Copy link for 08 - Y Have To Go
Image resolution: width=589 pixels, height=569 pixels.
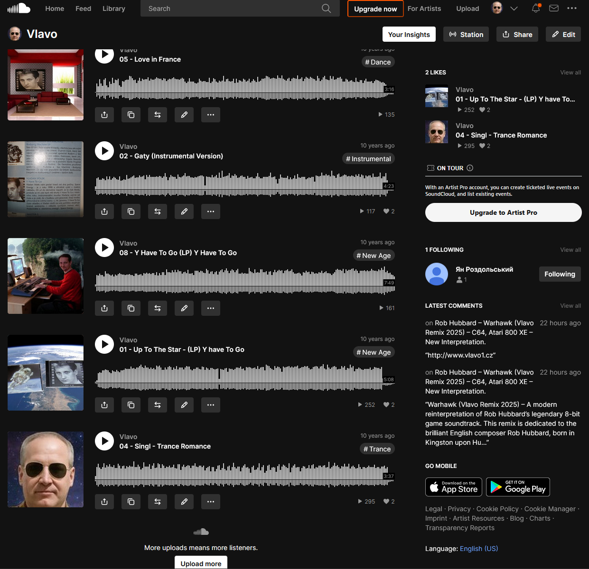click(x=131, y=308)
